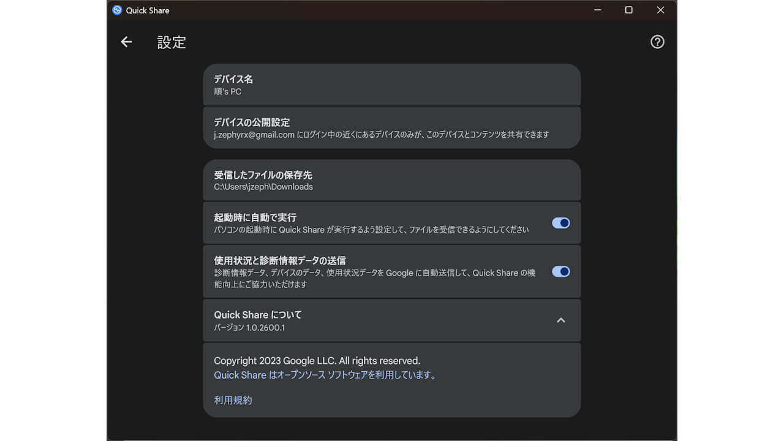The image size is (784, 441).
Task: Maximize the Quick Share window
Action: point(628,10)
